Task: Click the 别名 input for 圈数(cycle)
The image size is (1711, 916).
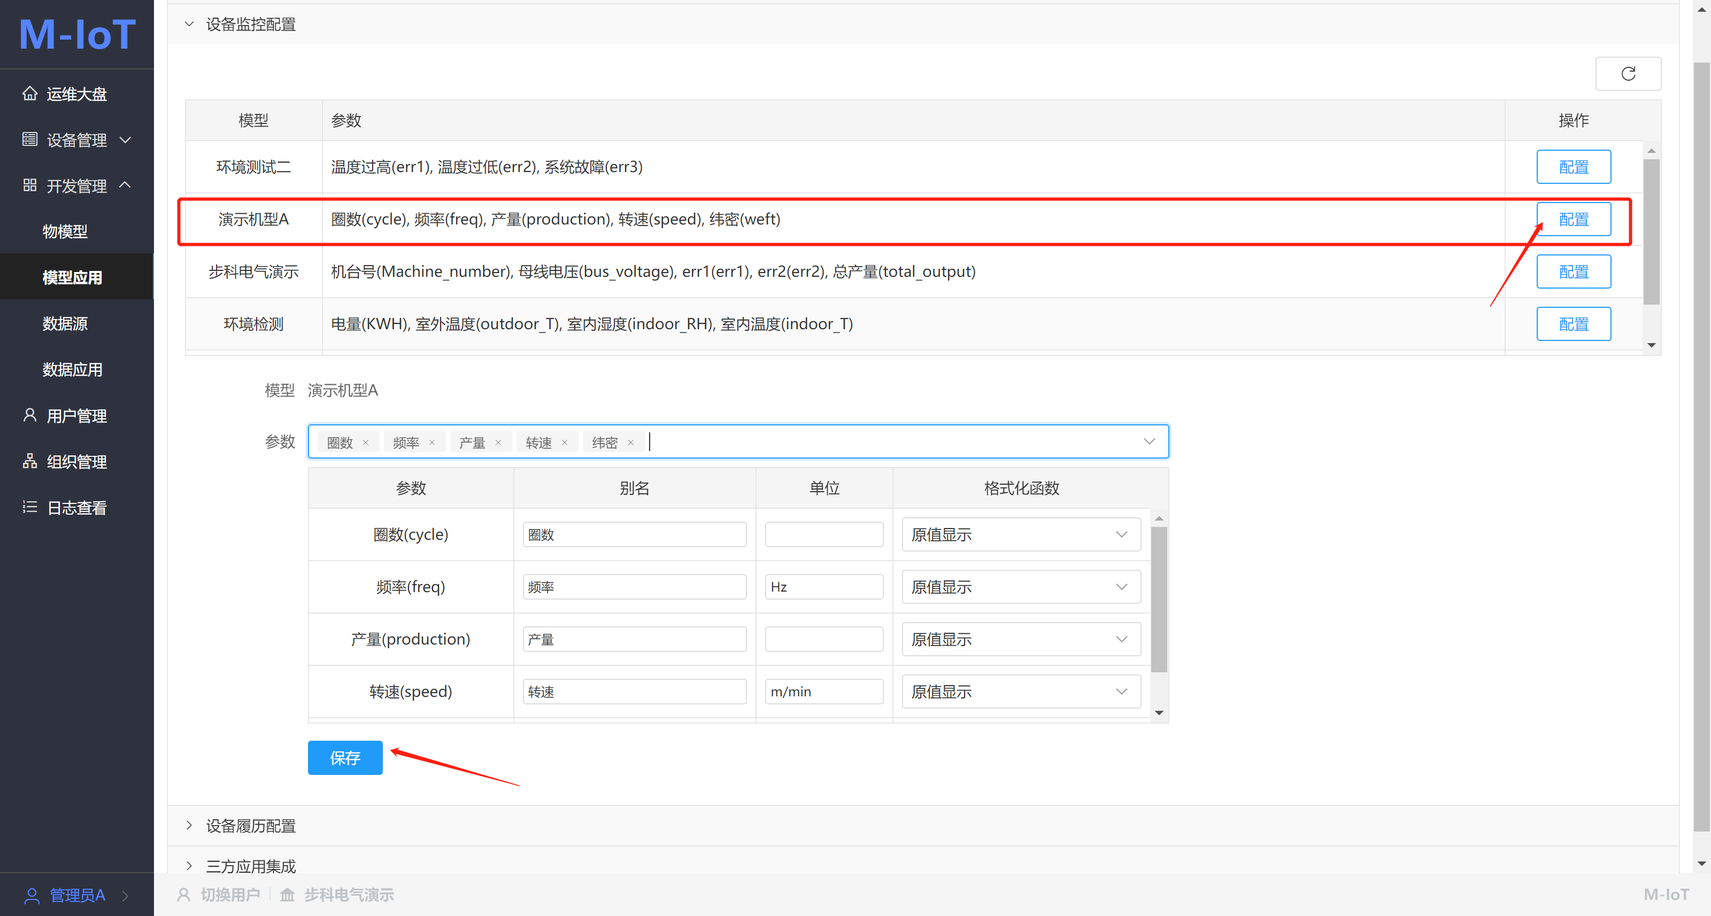Action: [634, 534]
